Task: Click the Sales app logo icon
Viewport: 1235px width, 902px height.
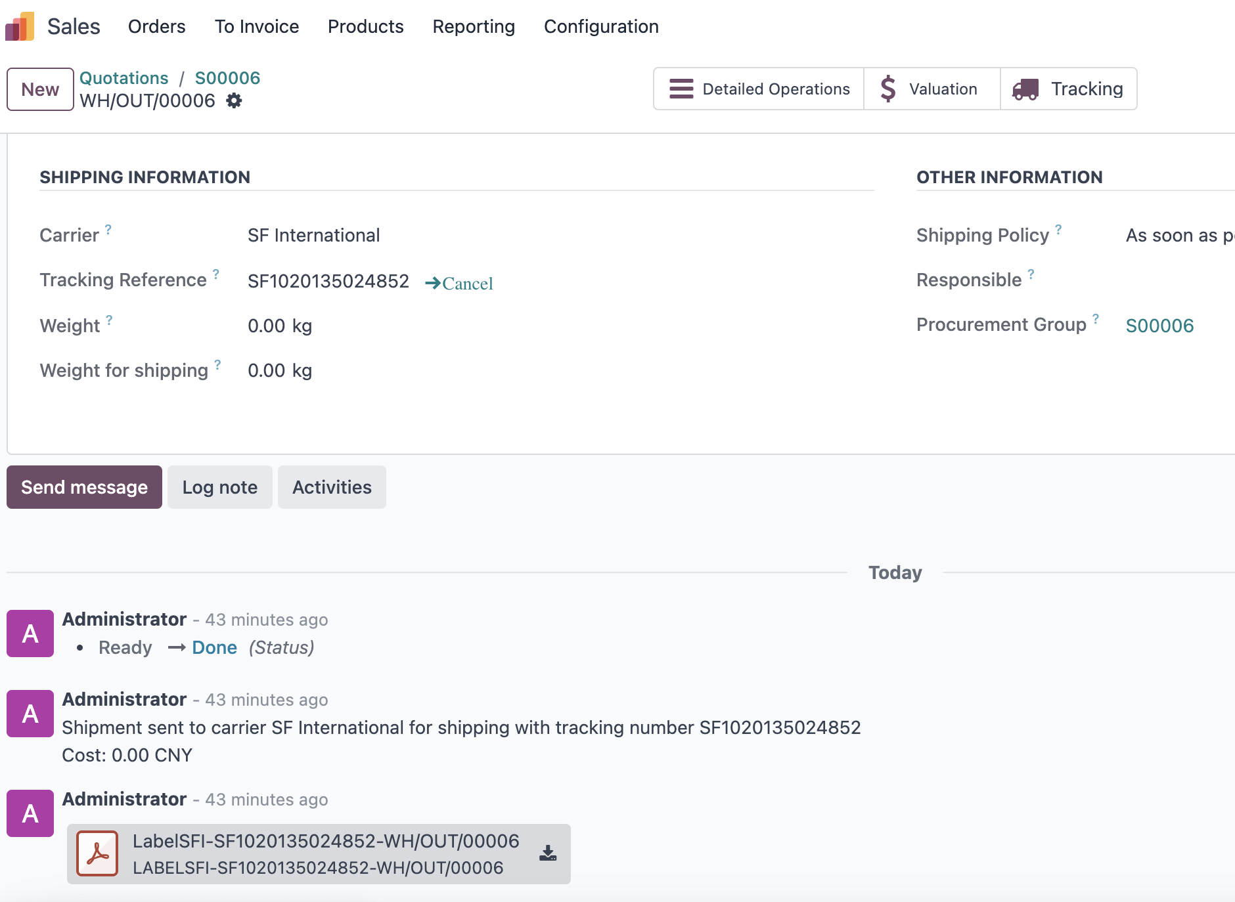Action: 20,26
